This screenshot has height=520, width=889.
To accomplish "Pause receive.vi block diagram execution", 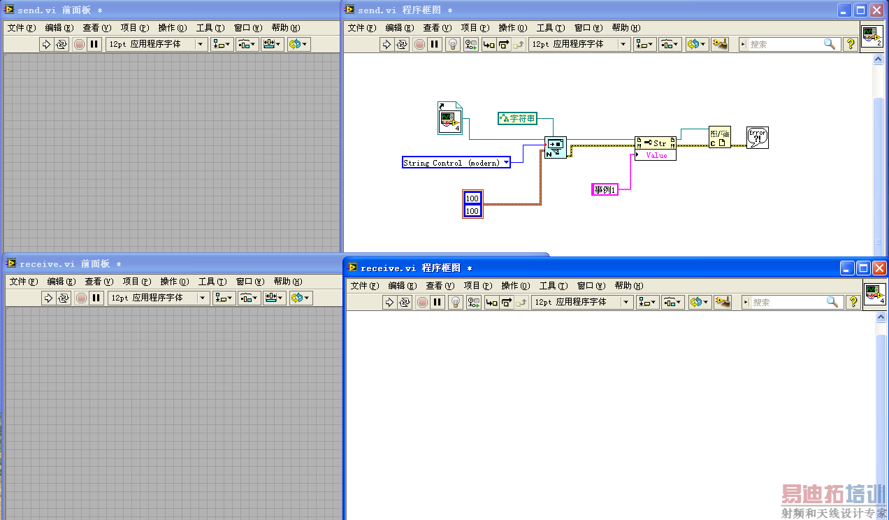I will pyautogui.click(x=438, y=302).
